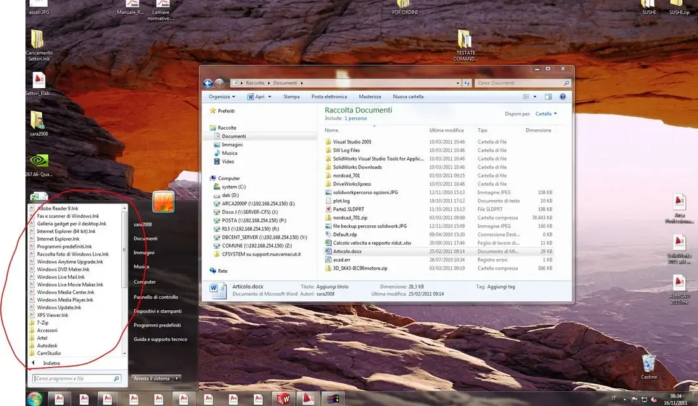Screen dimensions: 698x406
Task: Expand the Disponi per Cartella dropdown
Action: pyautogui.click(x=546, y=114)
